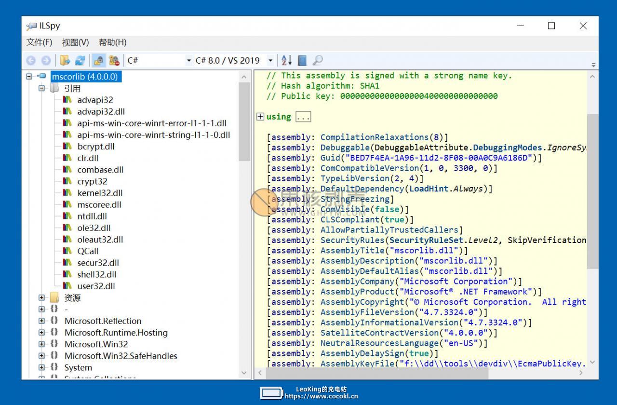Screen dimensions: 617x405
Task: Click the DebuggableAttribute type link
Action: coord(421,148)
